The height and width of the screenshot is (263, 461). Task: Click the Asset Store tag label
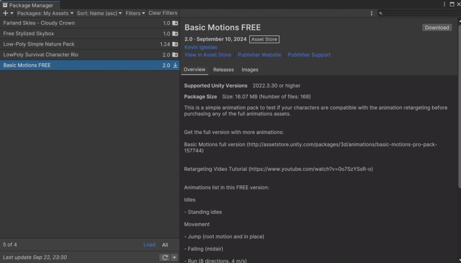coord(264,39)
